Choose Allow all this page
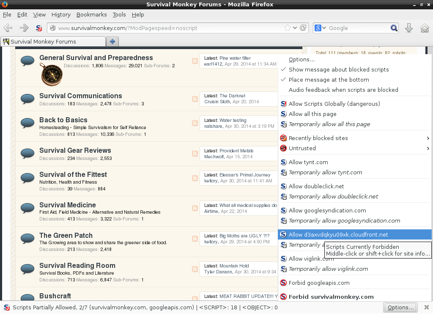 (355, 114)
